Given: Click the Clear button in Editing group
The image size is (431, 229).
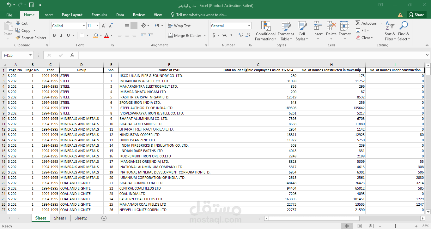Looking at the screenshot, I should [x=364, y=38].
